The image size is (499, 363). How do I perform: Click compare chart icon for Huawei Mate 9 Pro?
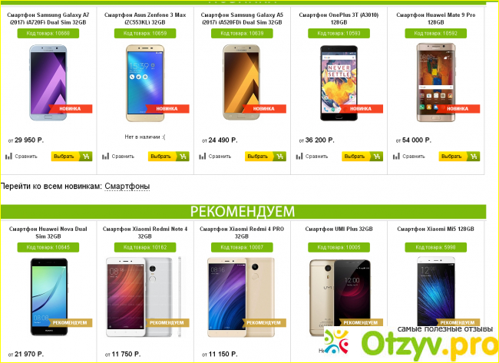coord(396,157)
